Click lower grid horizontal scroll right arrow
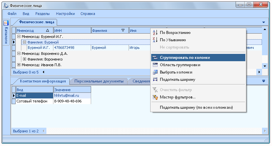272x146 pixels. point(265,131)
